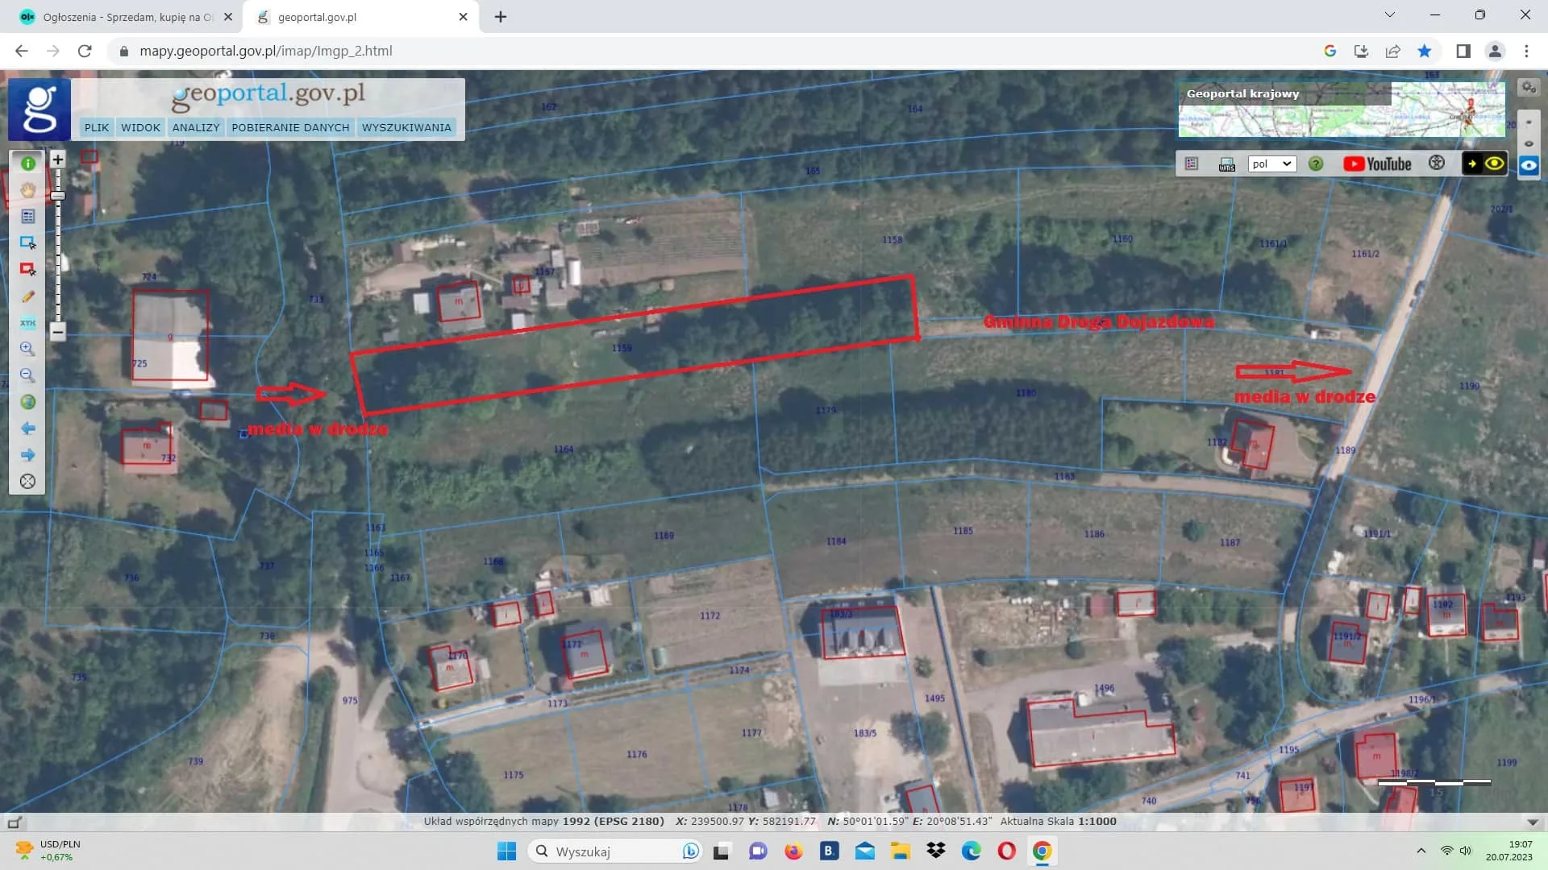Screen dimensions: 1548x870
Task: Click the green info identify tool
Action: point(28,164)
